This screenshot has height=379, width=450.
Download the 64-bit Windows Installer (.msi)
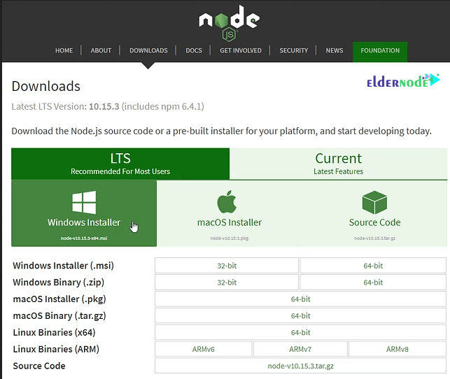tap(373, 266)
